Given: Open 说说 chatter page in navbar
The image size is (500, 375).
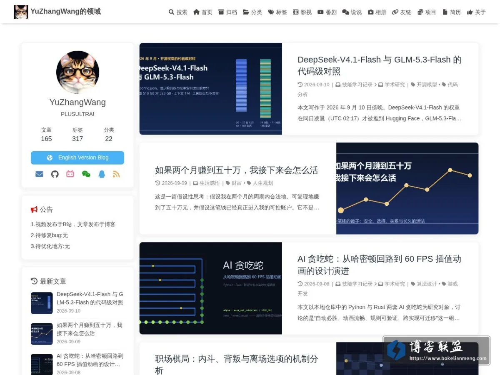Looking at the screenshot, I should pyautogui.click(x=352, y=12).
